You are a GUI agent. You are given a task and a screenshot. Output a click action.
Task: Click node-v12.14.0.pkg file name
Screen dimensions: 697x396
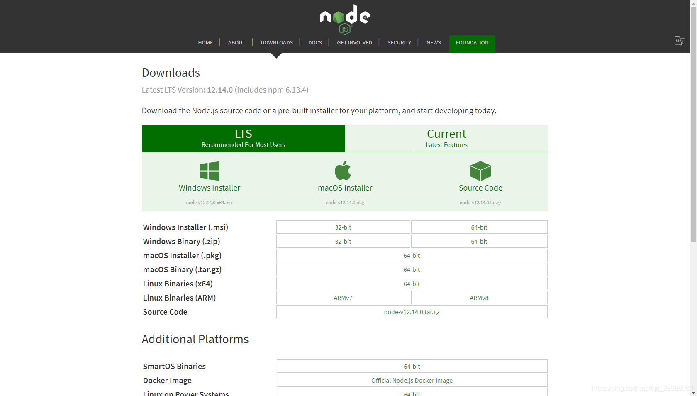pos(345,203)
